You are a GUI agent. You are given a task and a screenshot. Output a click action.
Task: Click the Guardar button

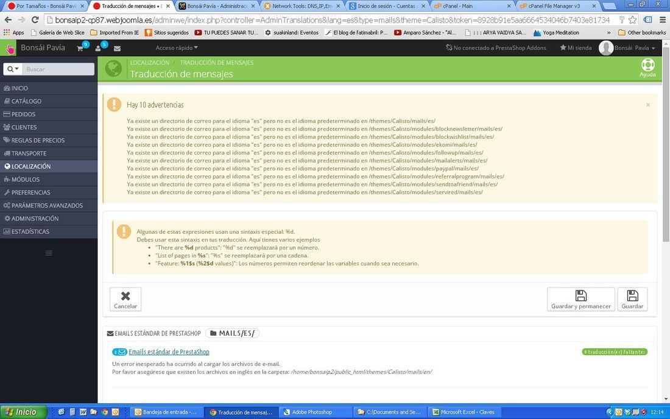(x=632, y=299)
